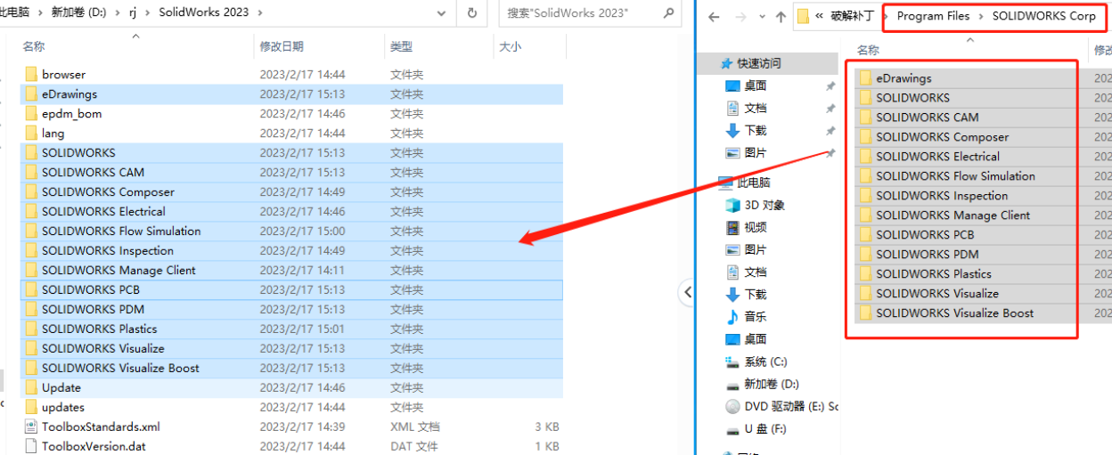The height and width of the screenshot is (455, 1112).
Task: Expand the chevron after Program Files breadcrumb
Action: 981,16
